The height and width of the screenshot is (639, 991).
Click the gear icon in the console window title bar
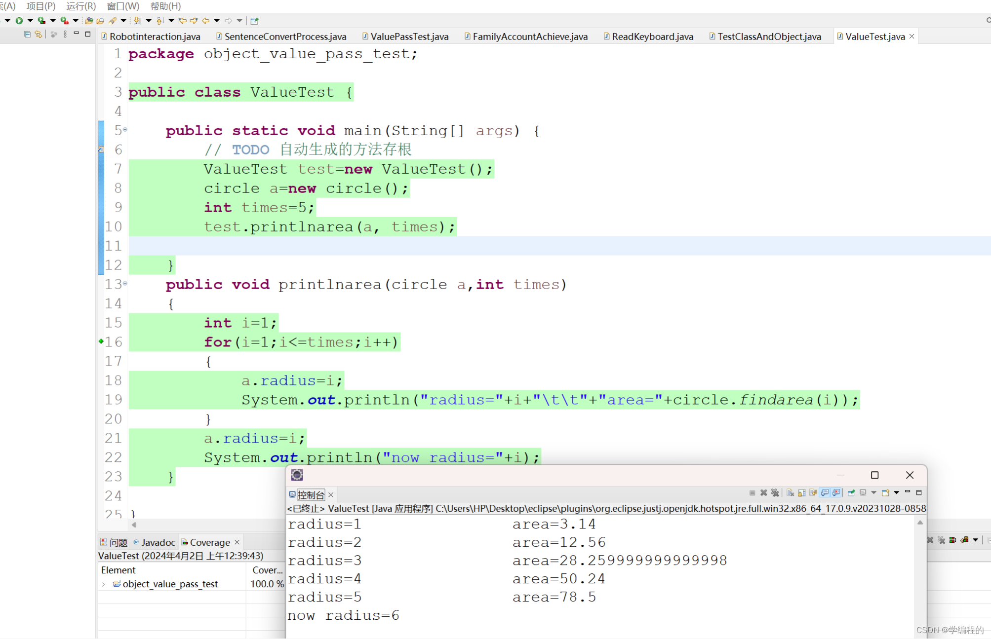[297, 475]
